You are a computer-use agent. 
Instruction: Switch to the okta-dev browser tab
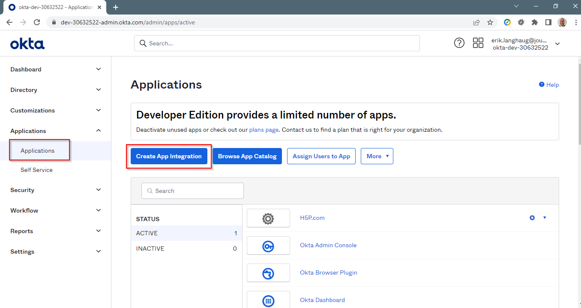click(x=56, y=7)
